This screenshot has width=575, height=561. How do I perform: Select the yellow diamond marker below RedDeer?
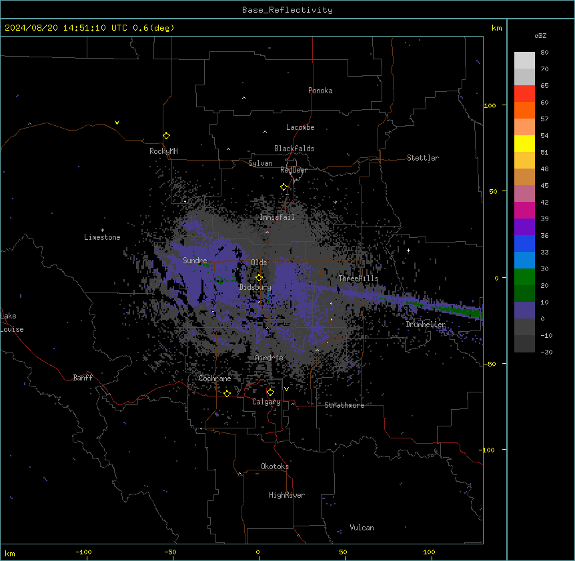click(284, 187)
